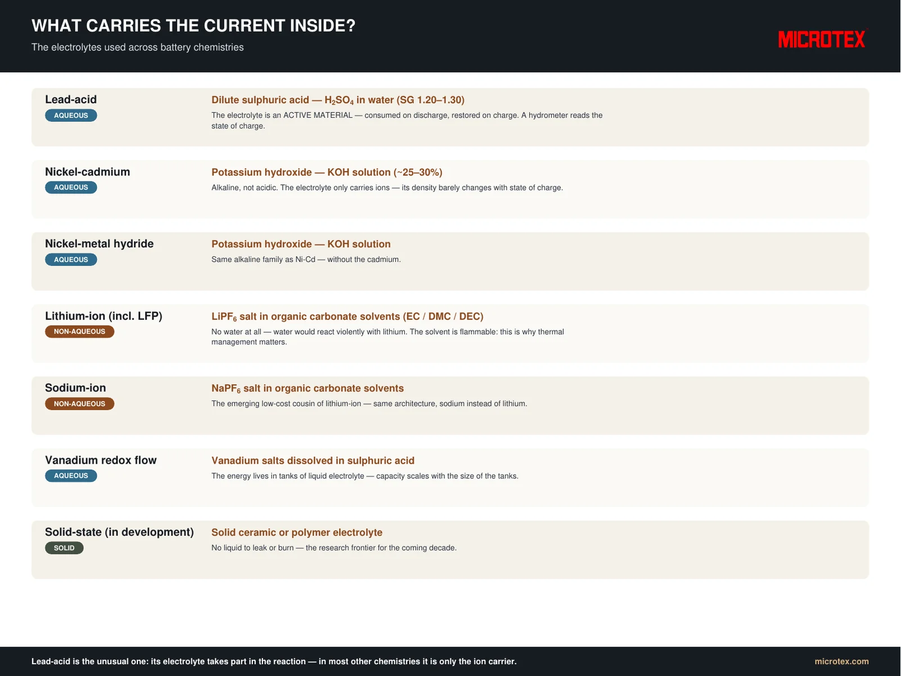The height and width of the screenshot is (676, 901).
Task: Click Vanadium salts dissolved in sulphuric acid
Action: click(313, 461)
